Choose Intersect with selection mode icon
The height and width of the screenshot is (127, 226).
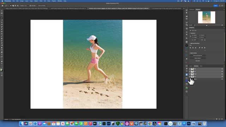coord(18,6)
